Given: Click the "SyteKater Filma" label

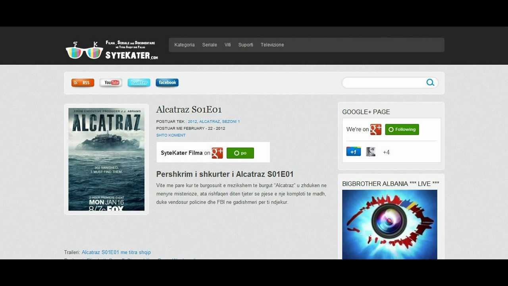Looking at the screenshot, I should pyautogui.click(x=182, y=153).
